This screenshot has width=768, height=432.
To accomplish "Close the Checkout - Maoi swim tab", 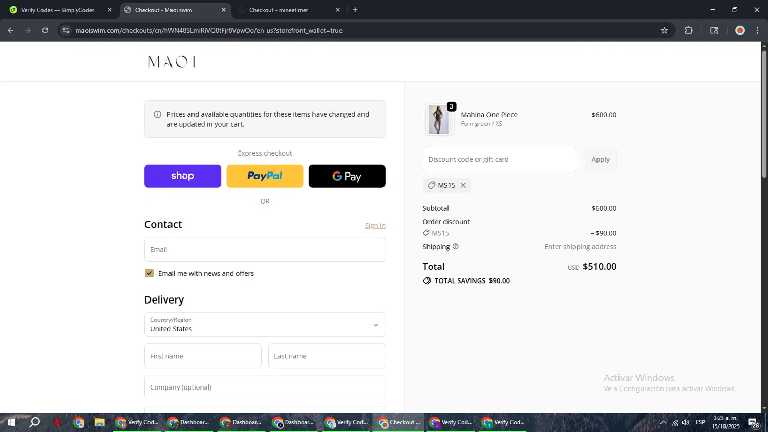I will pyautogui.click(x=223, y=10).
